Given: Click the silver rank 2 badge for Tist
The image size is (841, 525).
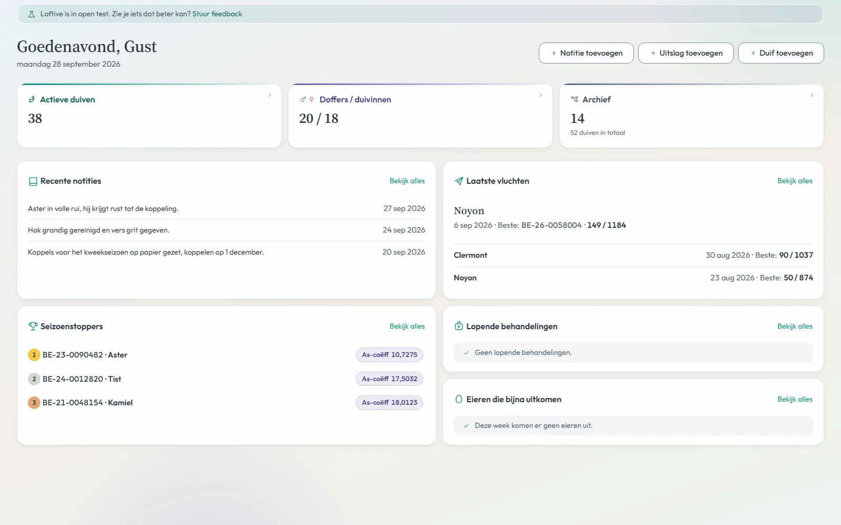Looking at the screenshot, I should [x=34, y=379].
